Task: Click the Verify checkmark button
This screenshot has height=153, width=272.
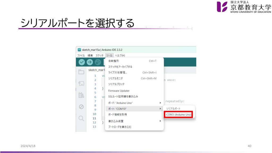Action: click(82, 62)
